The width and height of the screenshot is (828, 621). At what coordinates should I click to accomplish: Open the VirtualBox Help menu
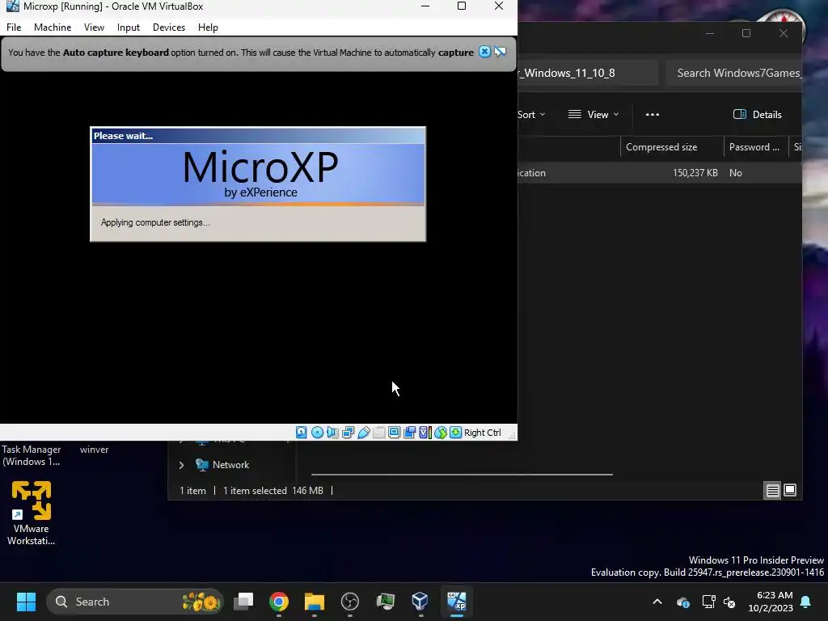pyautogui.click(x=208, y=27)
